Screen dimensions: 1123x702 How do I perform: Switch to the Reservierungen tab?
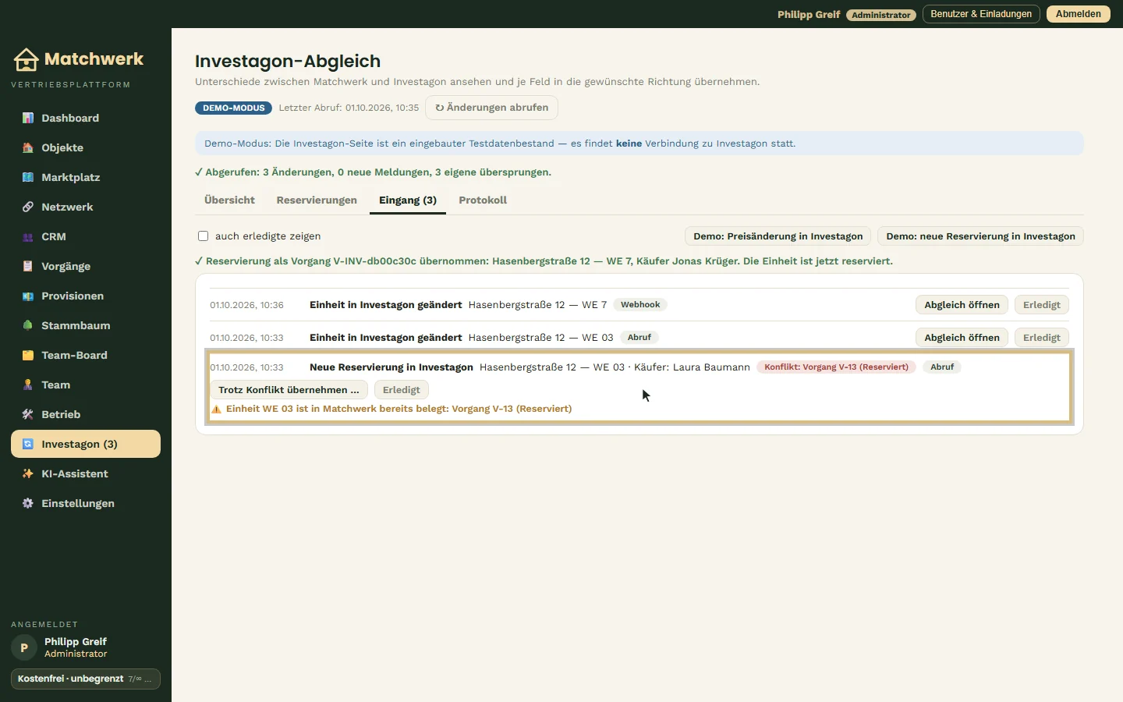tap(317, 200)
